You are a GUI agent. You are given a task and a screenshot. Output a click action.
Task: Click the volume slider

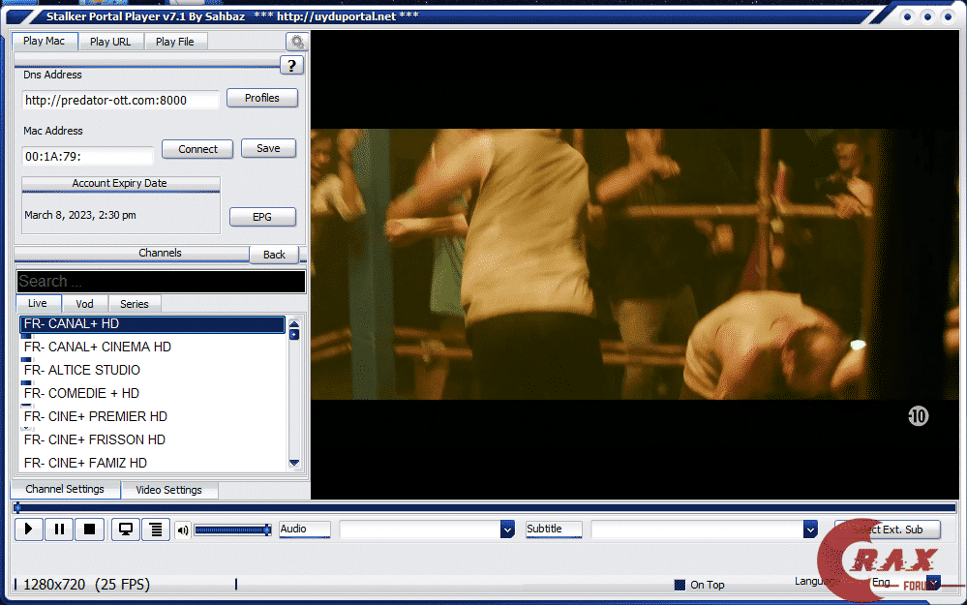232,529
